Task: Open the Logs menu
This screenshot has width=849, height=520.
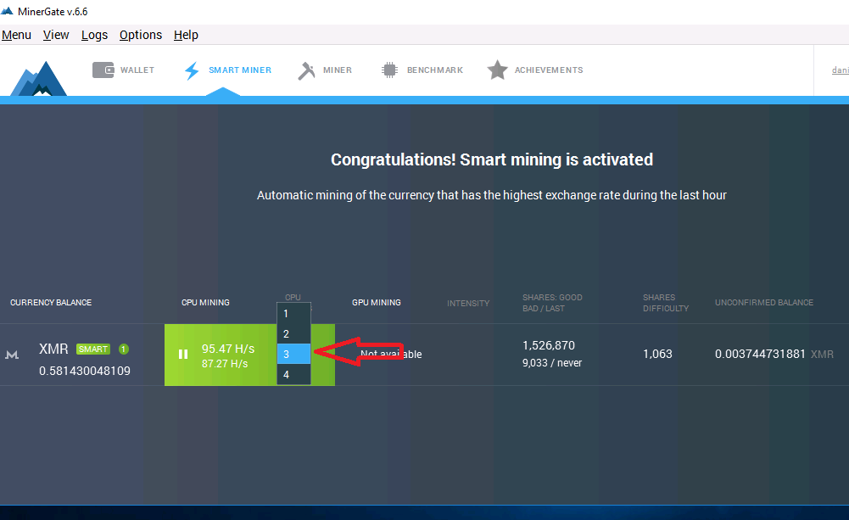Action: click(94, 36)
